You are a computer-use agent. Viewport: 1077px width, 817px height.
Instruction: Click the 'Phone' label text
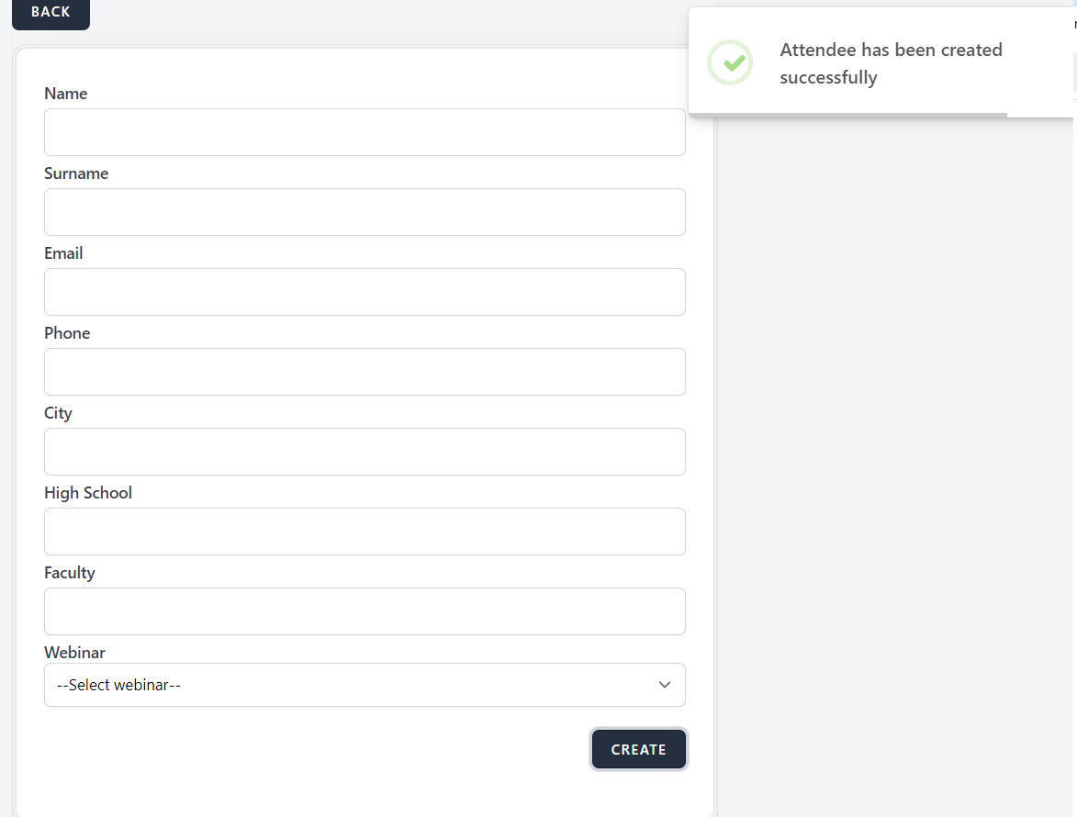tap(67, 333)
